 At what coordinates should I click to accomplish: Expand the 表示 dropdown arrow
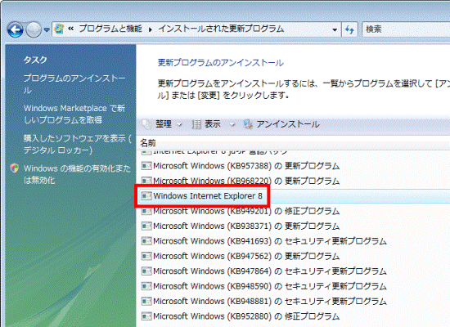(232, 124)
